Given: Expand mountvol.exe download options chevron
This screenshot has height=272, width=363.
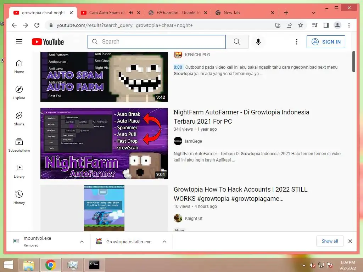Looking at the screenshot, I should pyautogui.click(x=82, y=242).
